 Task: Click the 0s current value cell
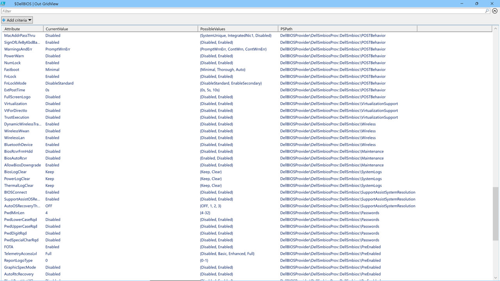[47, 90]
